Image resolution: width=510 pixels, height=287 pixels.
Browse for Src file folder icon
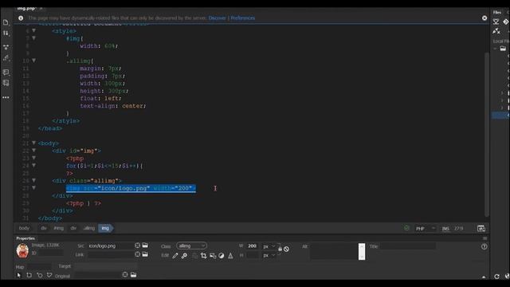tap(145, 246)
